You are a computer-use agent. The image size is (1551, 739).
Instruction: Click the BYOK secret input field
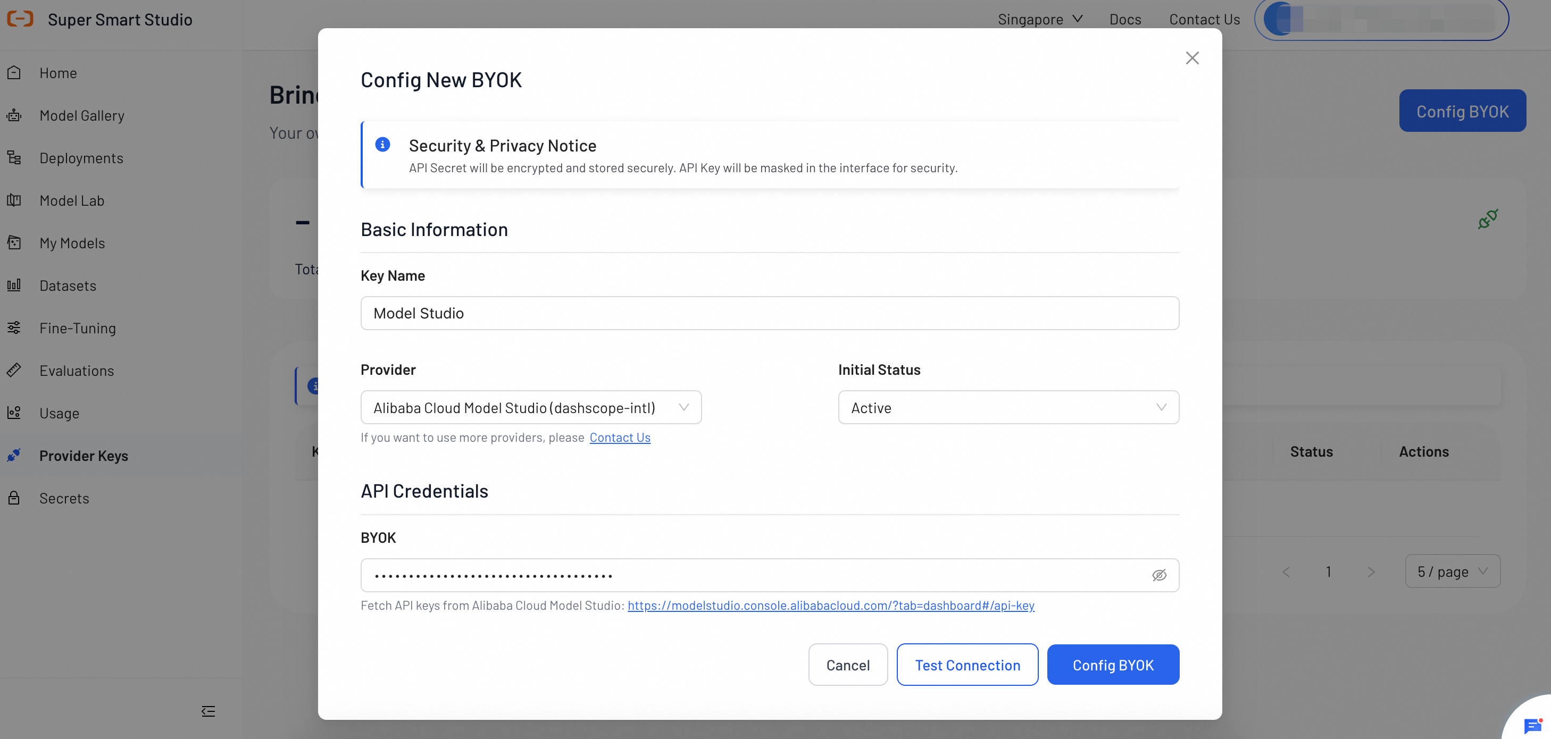coord(770,575)
